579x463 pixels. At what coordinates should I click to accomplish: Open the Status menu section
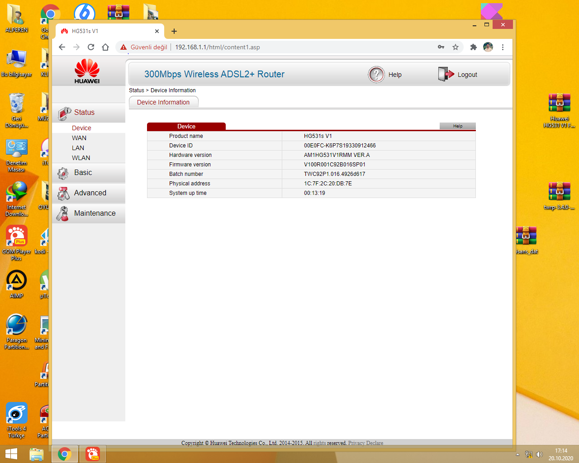point(89,112)
